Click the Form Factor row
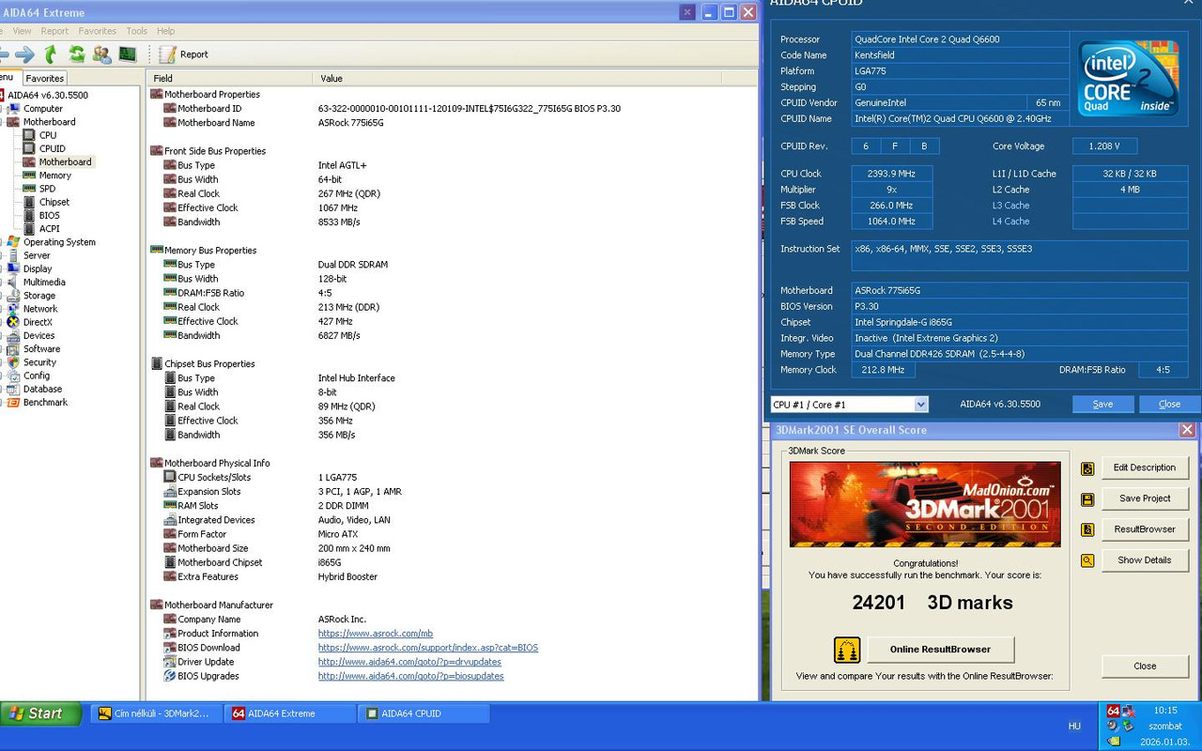Screen dimensions: 1202x751 pyautogui.click(x=453, y=534)
